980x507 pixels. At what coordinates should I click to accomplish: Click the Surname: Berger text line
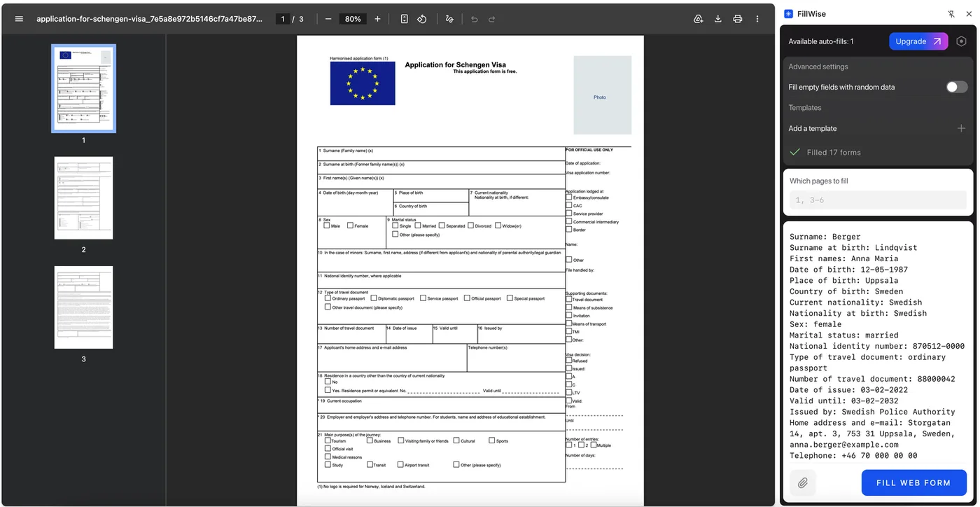point(825,237)
